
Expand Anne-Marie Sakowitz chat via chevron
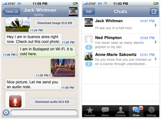click(x=156, y=59)
